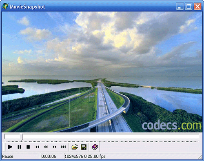Jump to the start of the movie
The width and height of the screenshot is (204, 161).
37,147
